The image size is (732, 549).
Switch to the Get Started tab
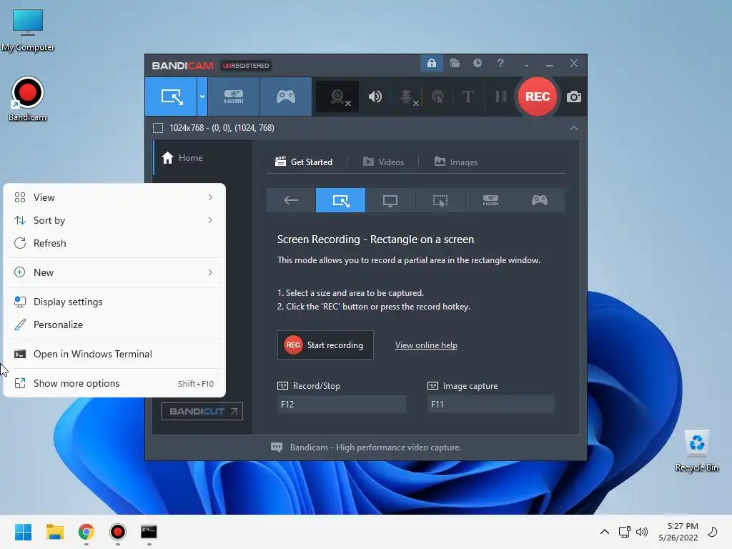tap(304, 162)
